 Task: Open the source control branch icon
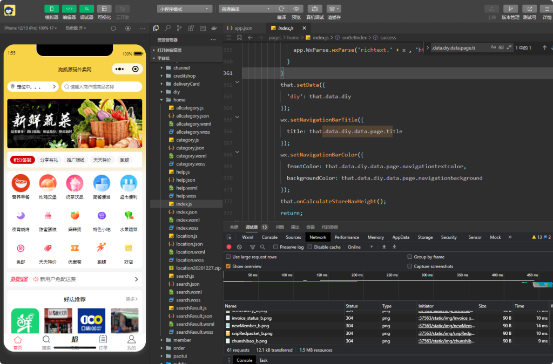tap(179, 28)
